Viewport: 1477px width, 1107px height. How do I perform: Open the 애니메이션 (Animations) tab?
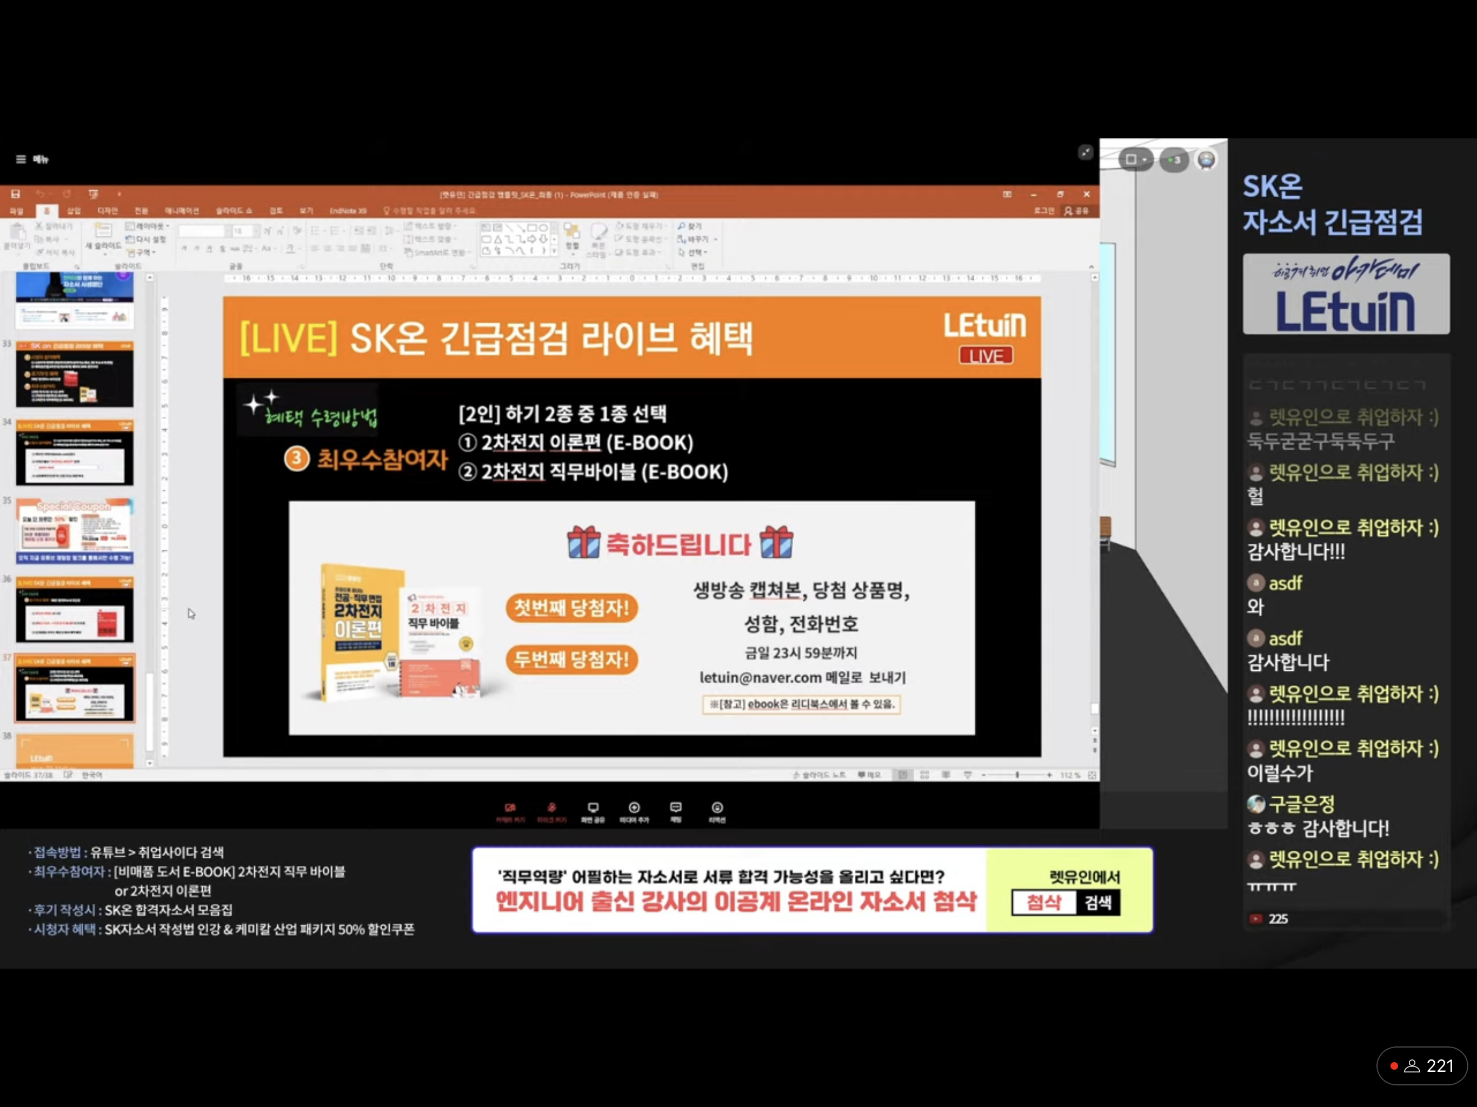pos(182,211)
